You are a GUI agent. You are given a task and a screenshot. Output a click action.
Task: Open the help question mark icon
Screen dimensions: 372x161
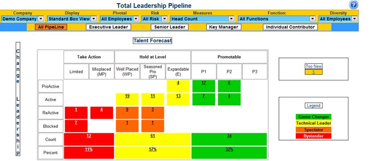pyautogui.click(x=353, y=5)
